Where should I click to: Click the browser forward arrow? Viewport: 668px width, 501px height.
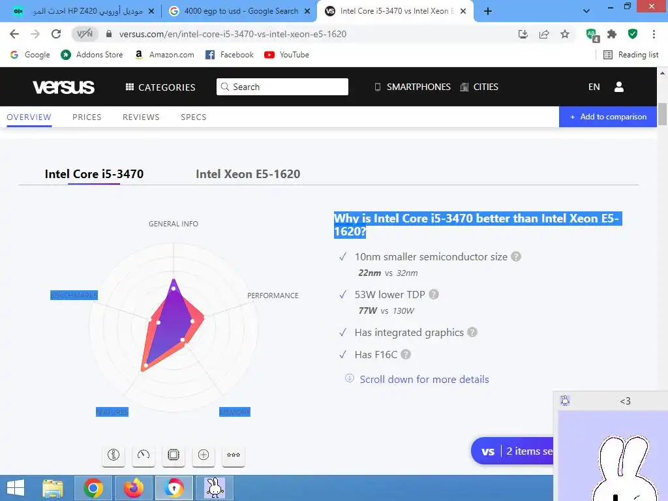point(35,34)
